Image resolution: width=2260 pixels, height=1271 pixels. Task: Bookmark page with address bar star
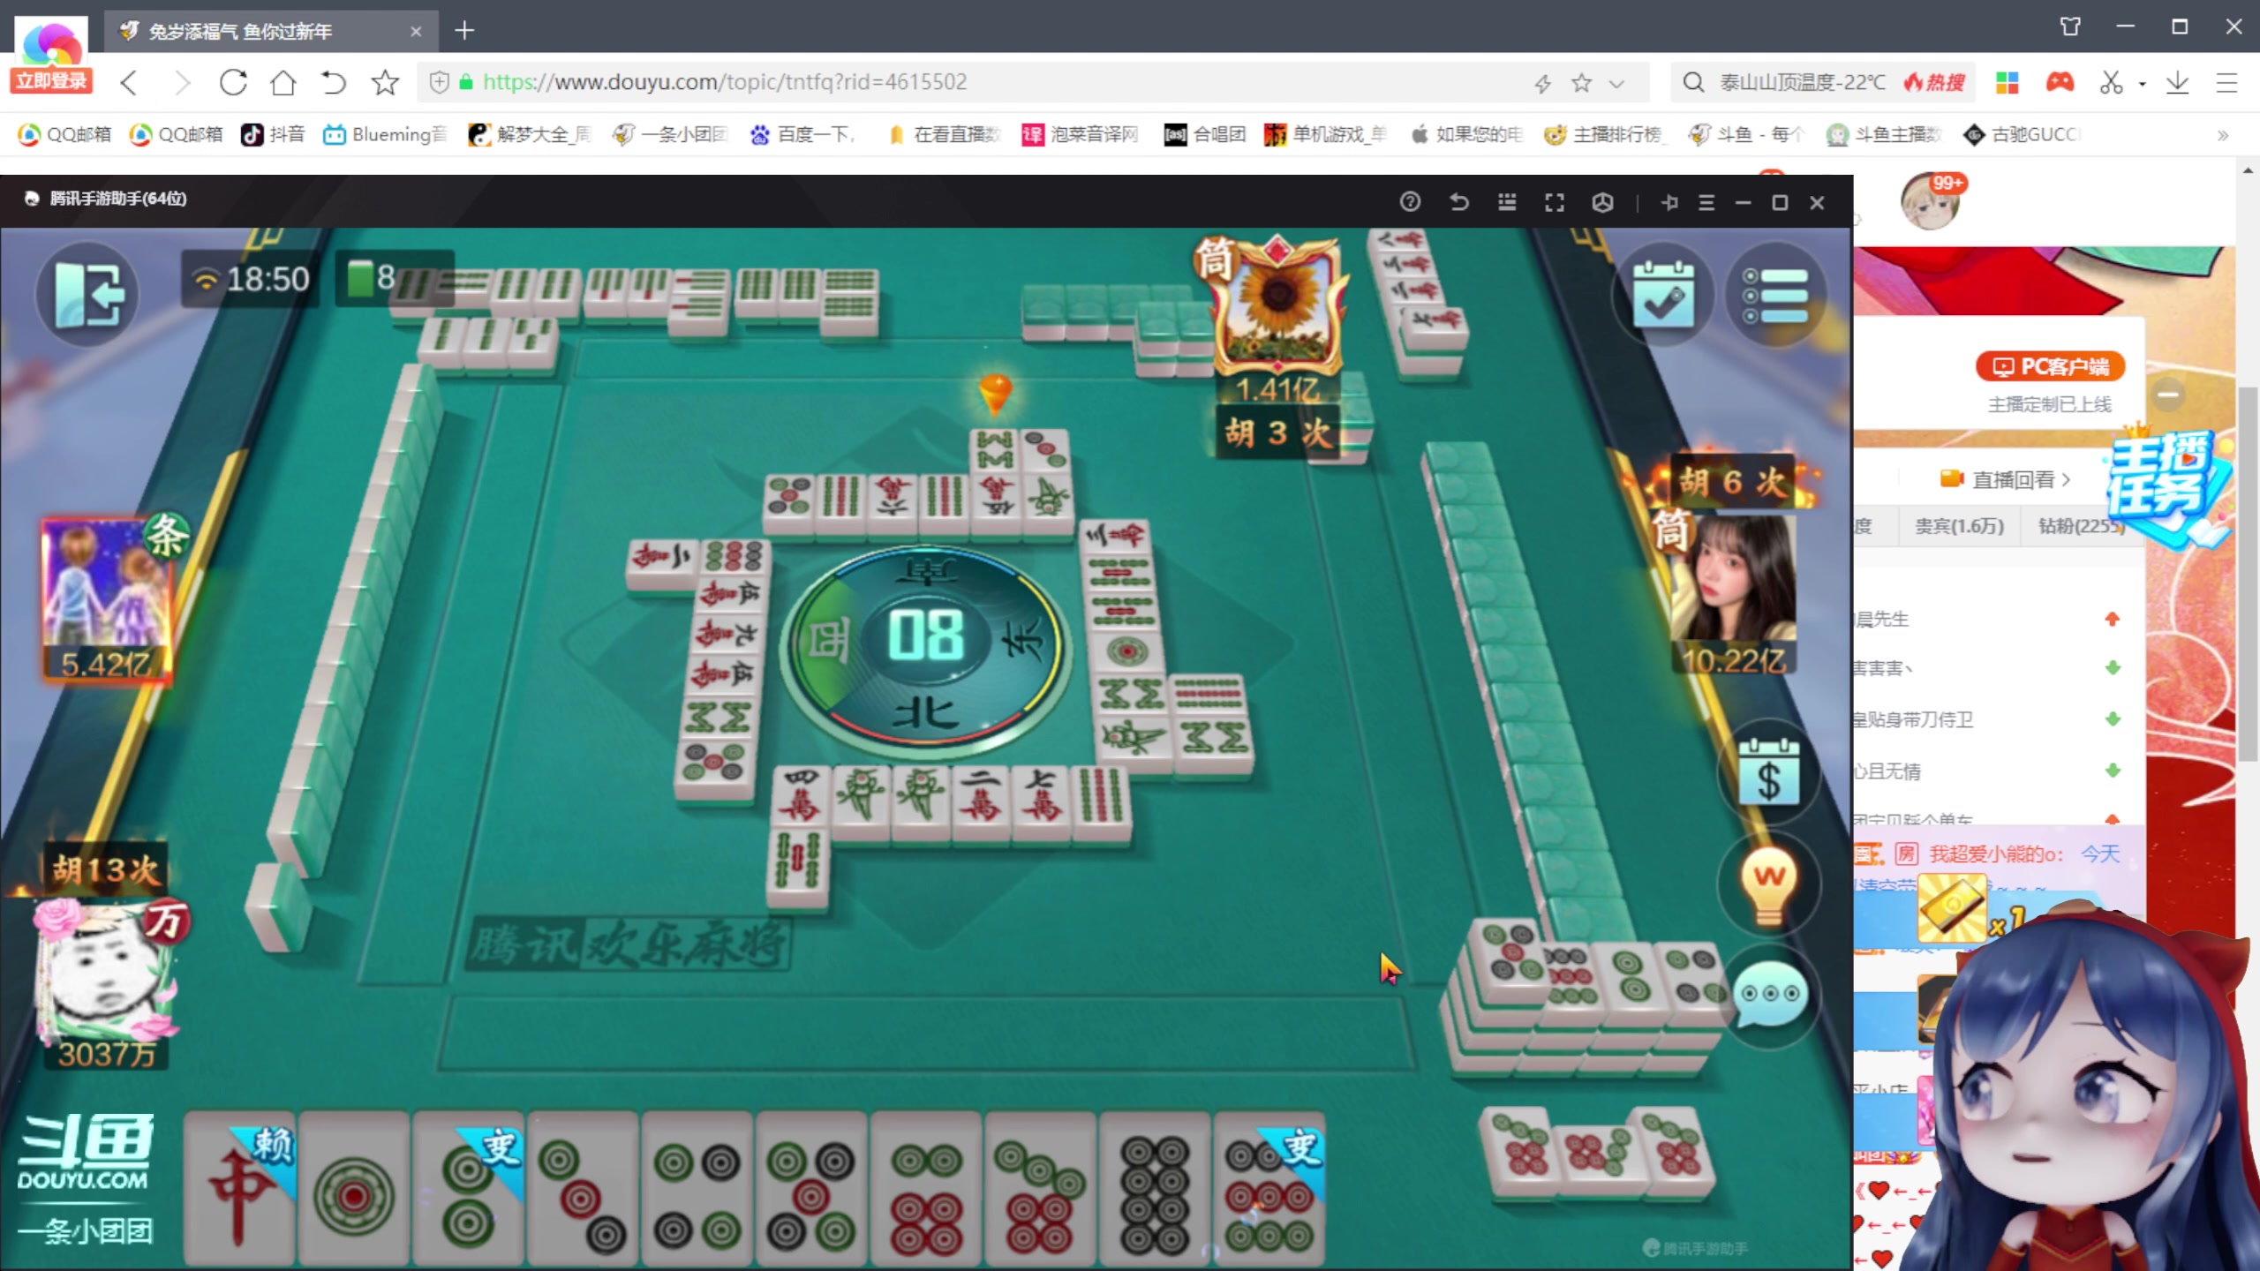1581,83
